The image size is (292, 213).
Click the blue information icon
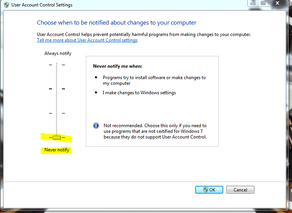click(96, 126)
